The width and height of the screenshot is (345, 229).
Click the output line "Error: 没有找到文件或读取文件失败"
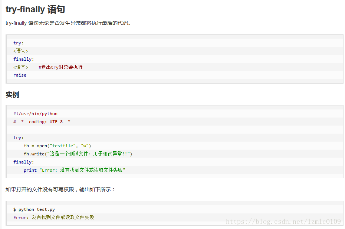point(54,218)
